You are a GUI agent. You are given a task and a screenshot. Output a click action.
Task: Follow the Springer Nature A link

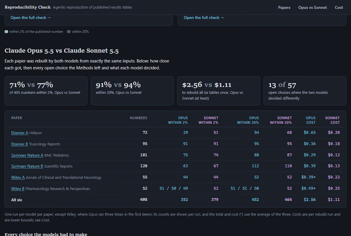pyautogui.click(x=27, y=155)
